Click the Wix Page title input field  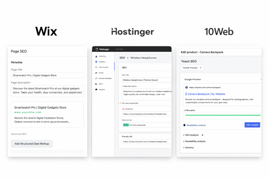(x=47, y=75)
